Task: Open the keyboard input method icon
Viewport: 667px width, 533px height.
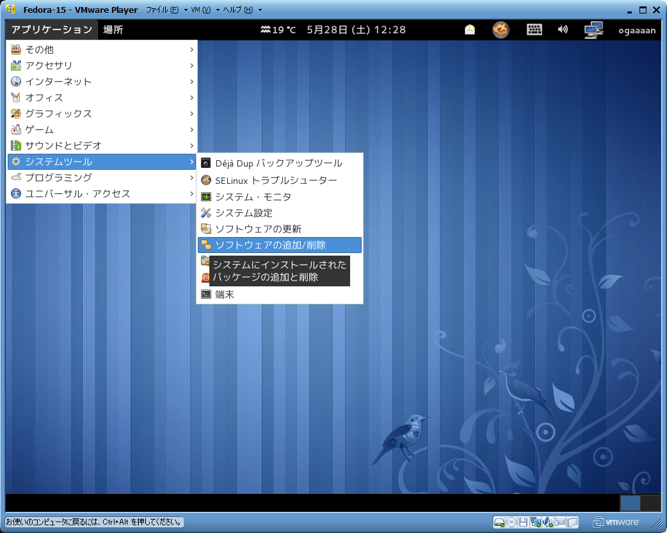Action: pos(534,30)
